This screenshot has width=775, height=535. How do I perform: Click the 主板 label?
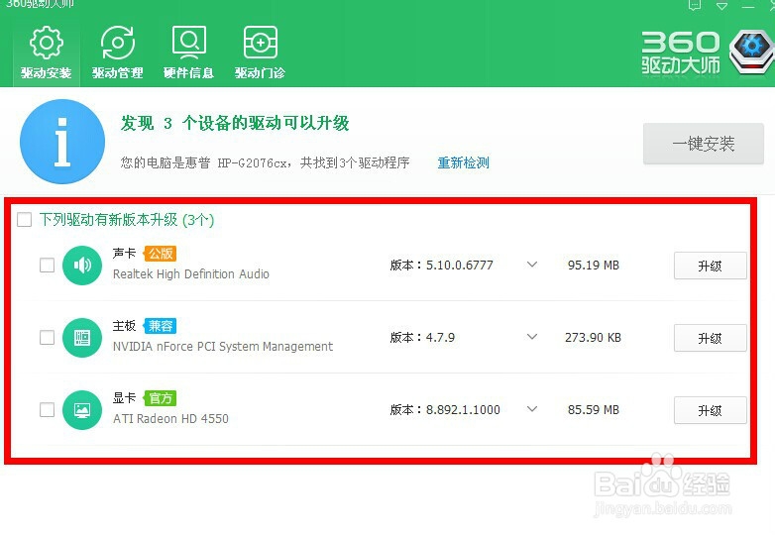tap(124, 326)
